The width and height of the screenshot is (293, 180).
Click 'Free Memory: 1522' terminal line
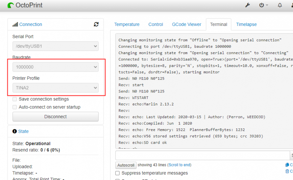182,130
